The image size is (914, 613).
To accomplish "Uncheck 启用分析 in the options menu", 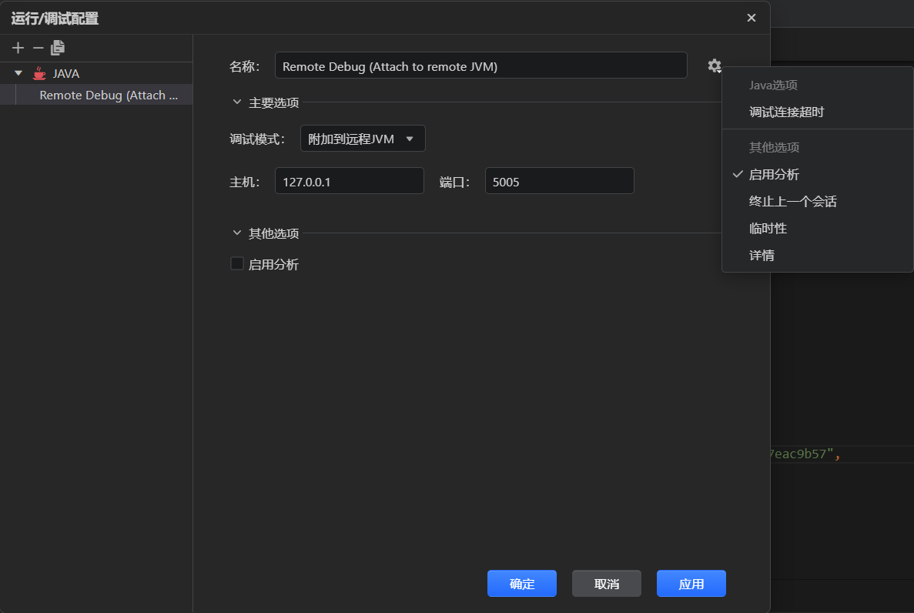I will [817, 174].
